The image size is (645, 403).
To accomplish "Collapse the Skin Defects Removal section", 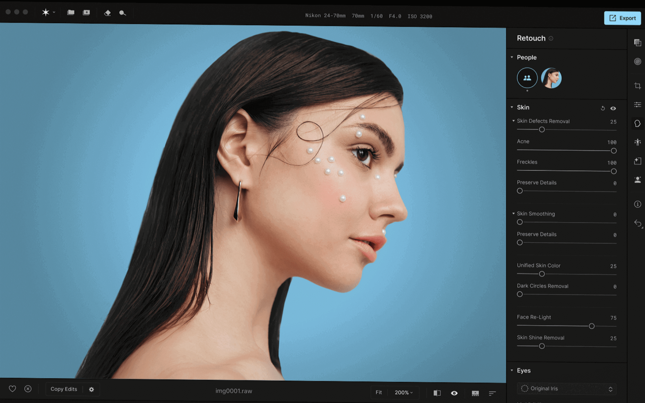I will tap(513, 121).
